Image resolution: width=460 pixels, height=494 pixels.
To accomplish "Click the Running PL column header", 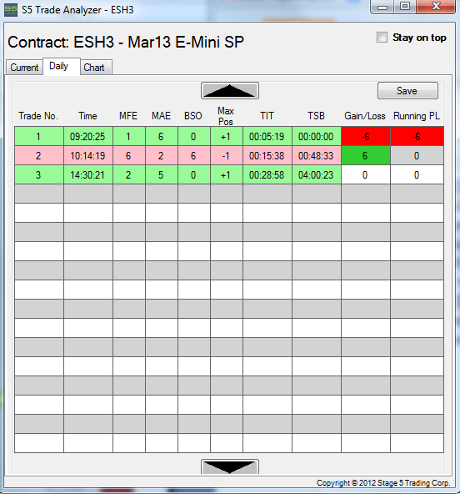I will (x=417, y=116).
